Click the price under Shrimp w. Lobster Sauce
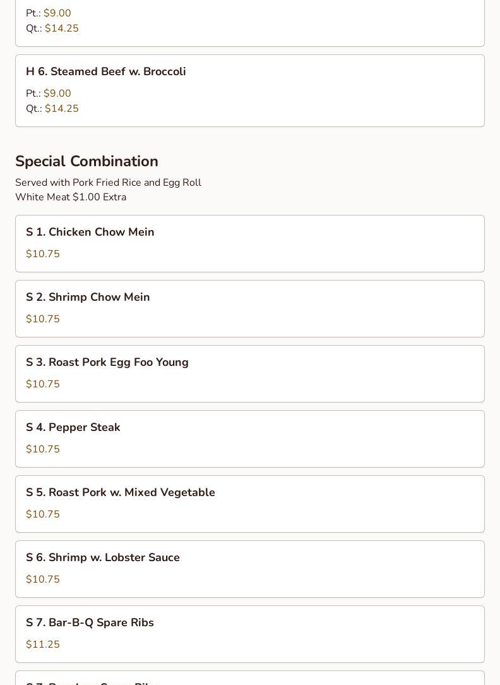 43,579
